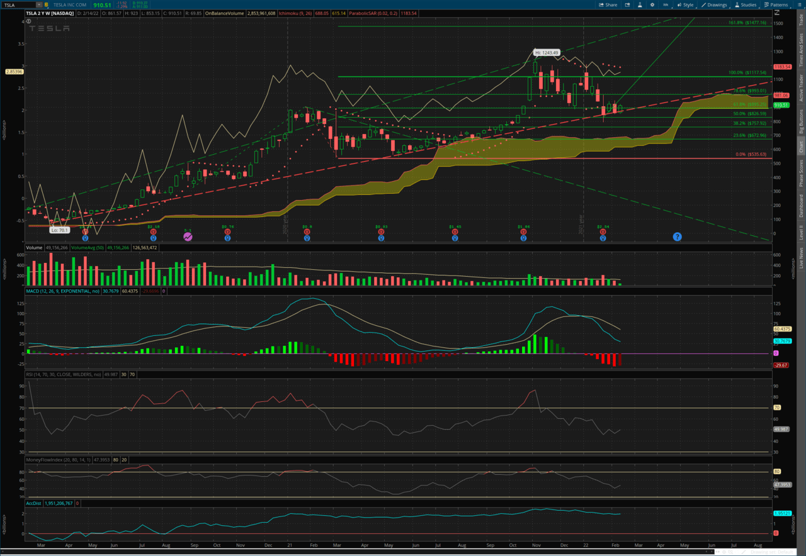Open the Style dropdown menu

pos(685,5)
